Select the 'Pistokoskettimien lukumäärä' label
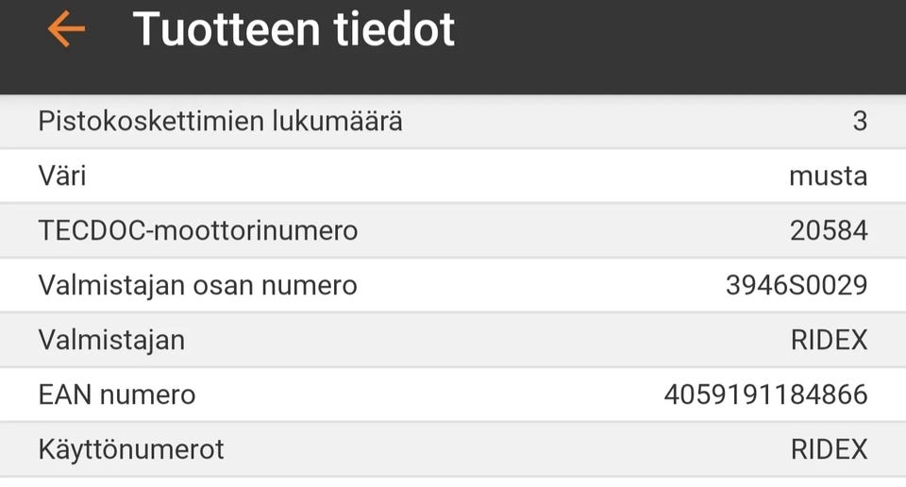The width and height of the screenshot is (906, 487). coord(220,121)
